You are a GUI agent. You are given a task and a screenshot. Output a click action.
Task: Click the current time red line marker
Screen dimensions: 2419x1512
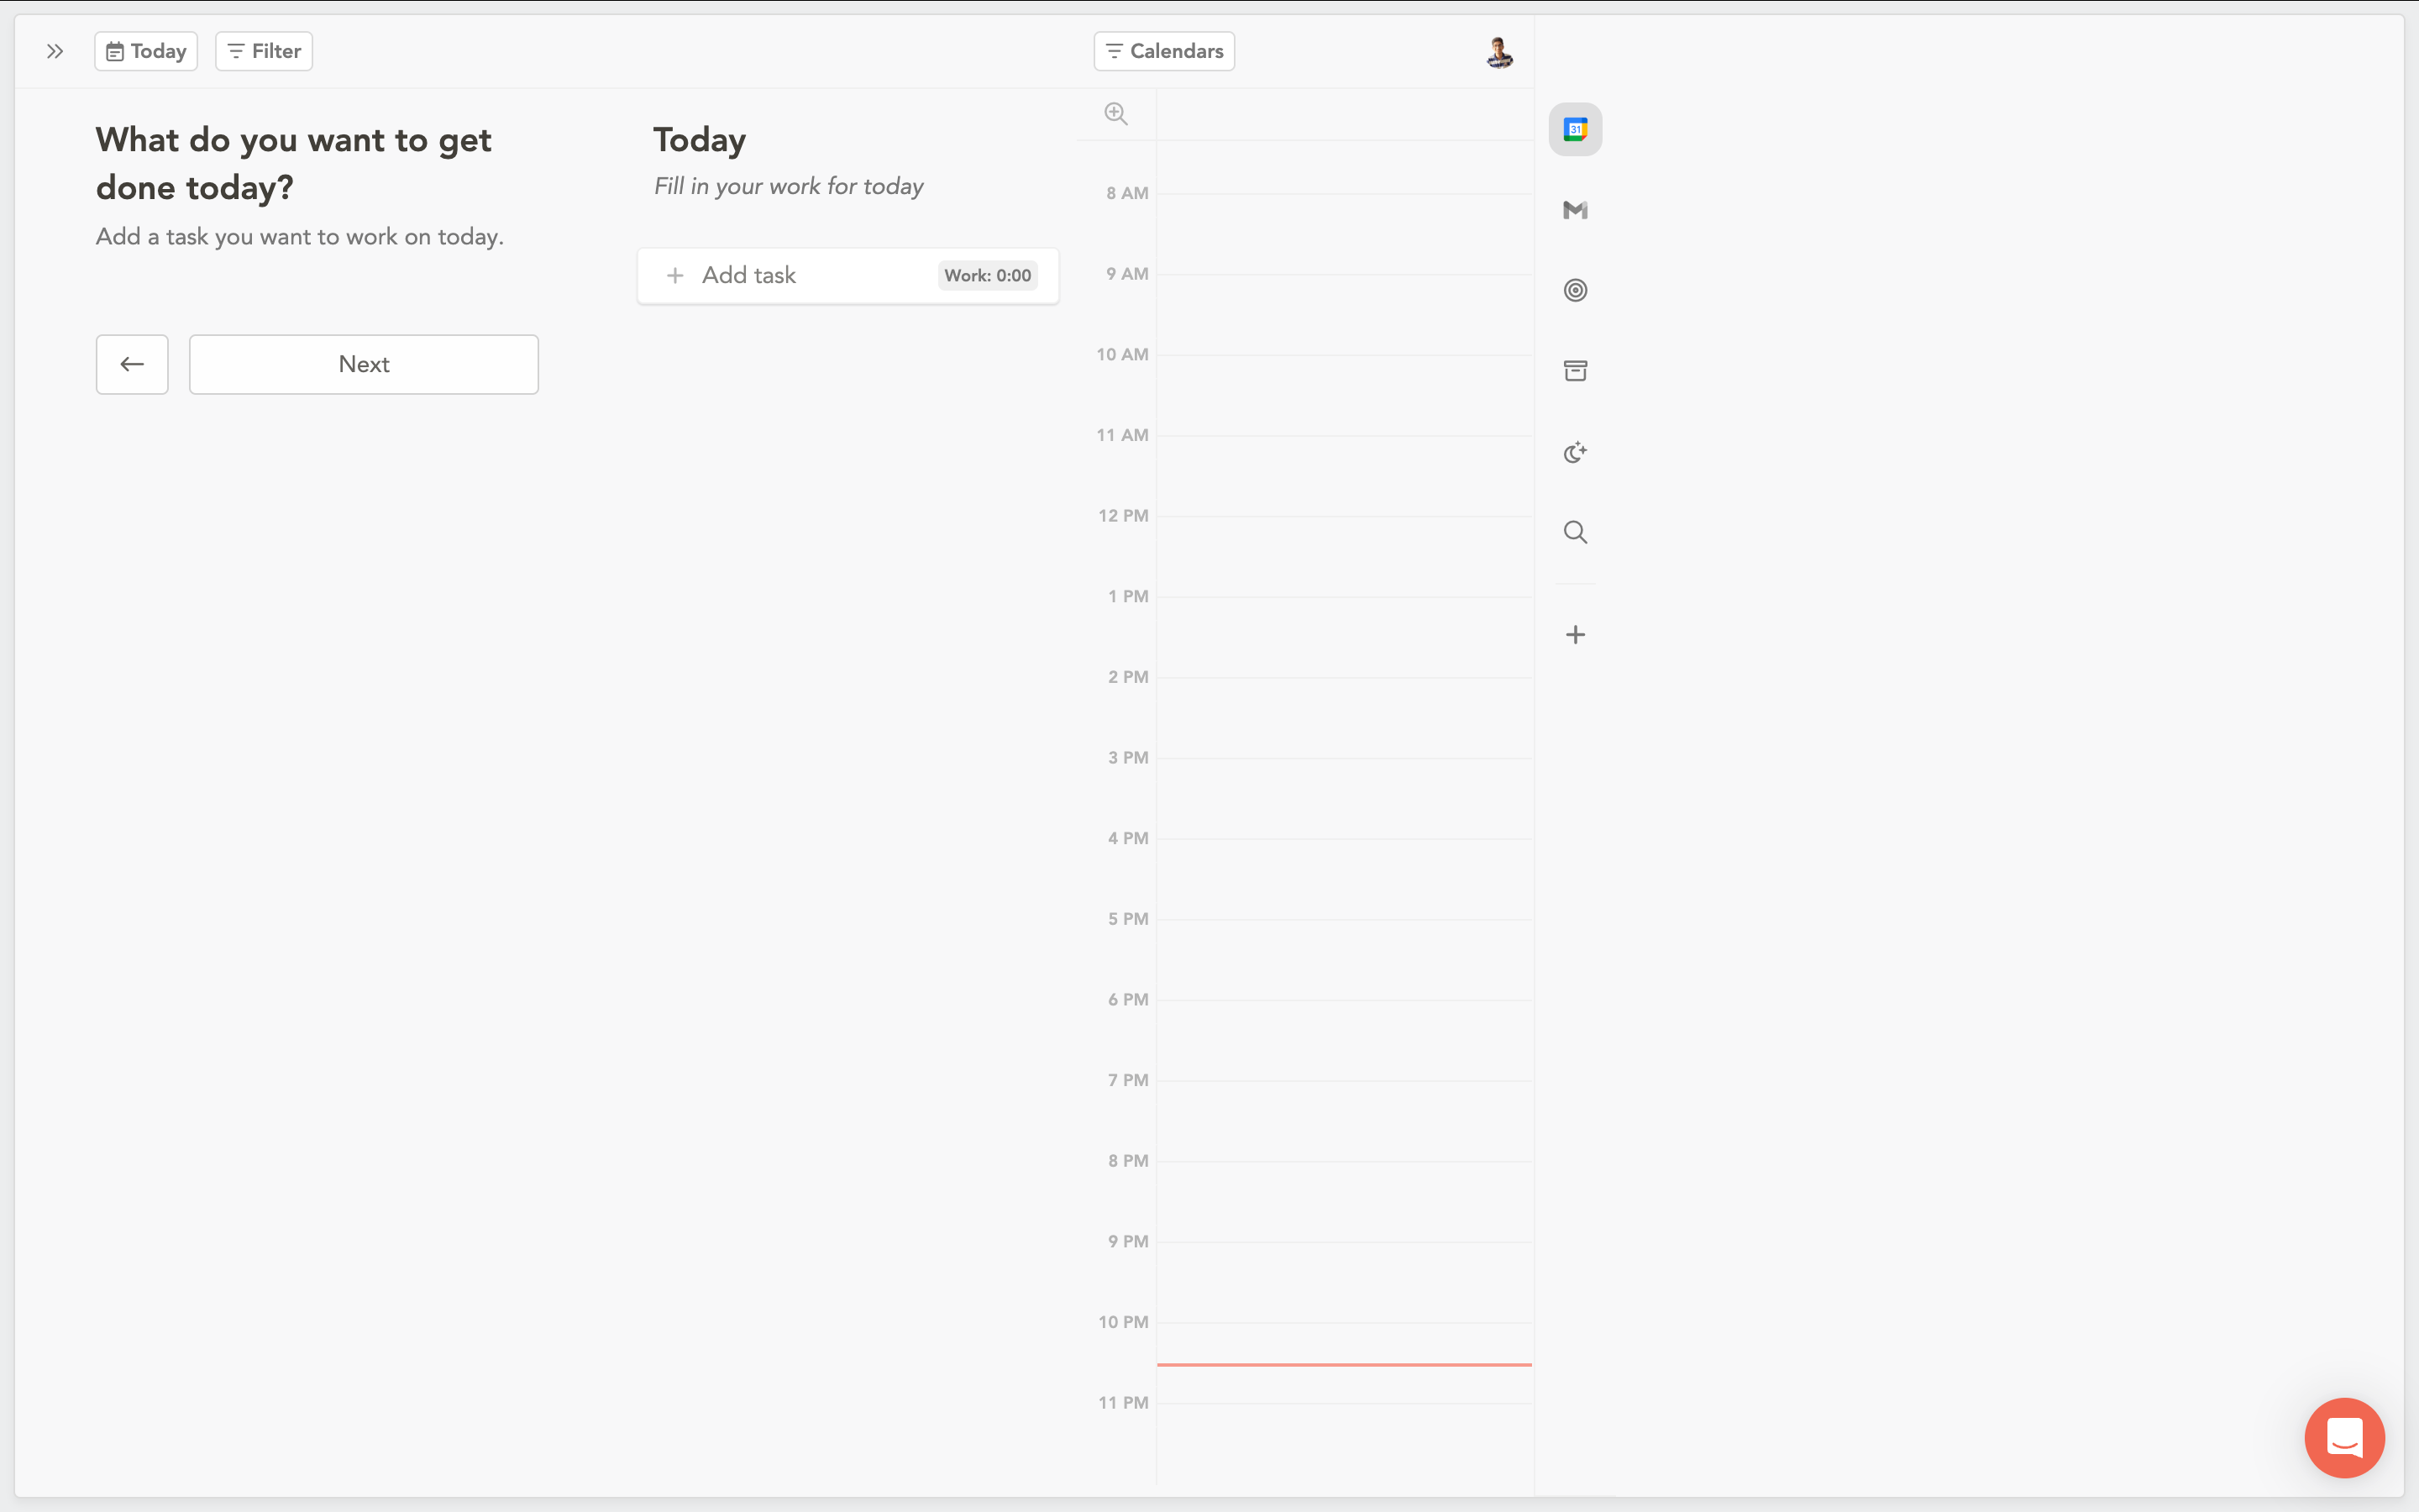point(1343,1364)
